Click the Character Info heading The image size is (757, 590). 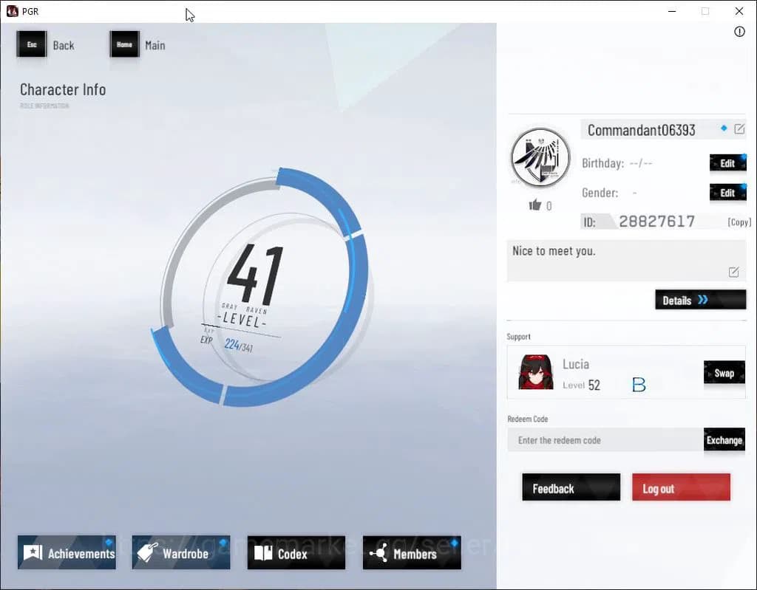point(63,90)
